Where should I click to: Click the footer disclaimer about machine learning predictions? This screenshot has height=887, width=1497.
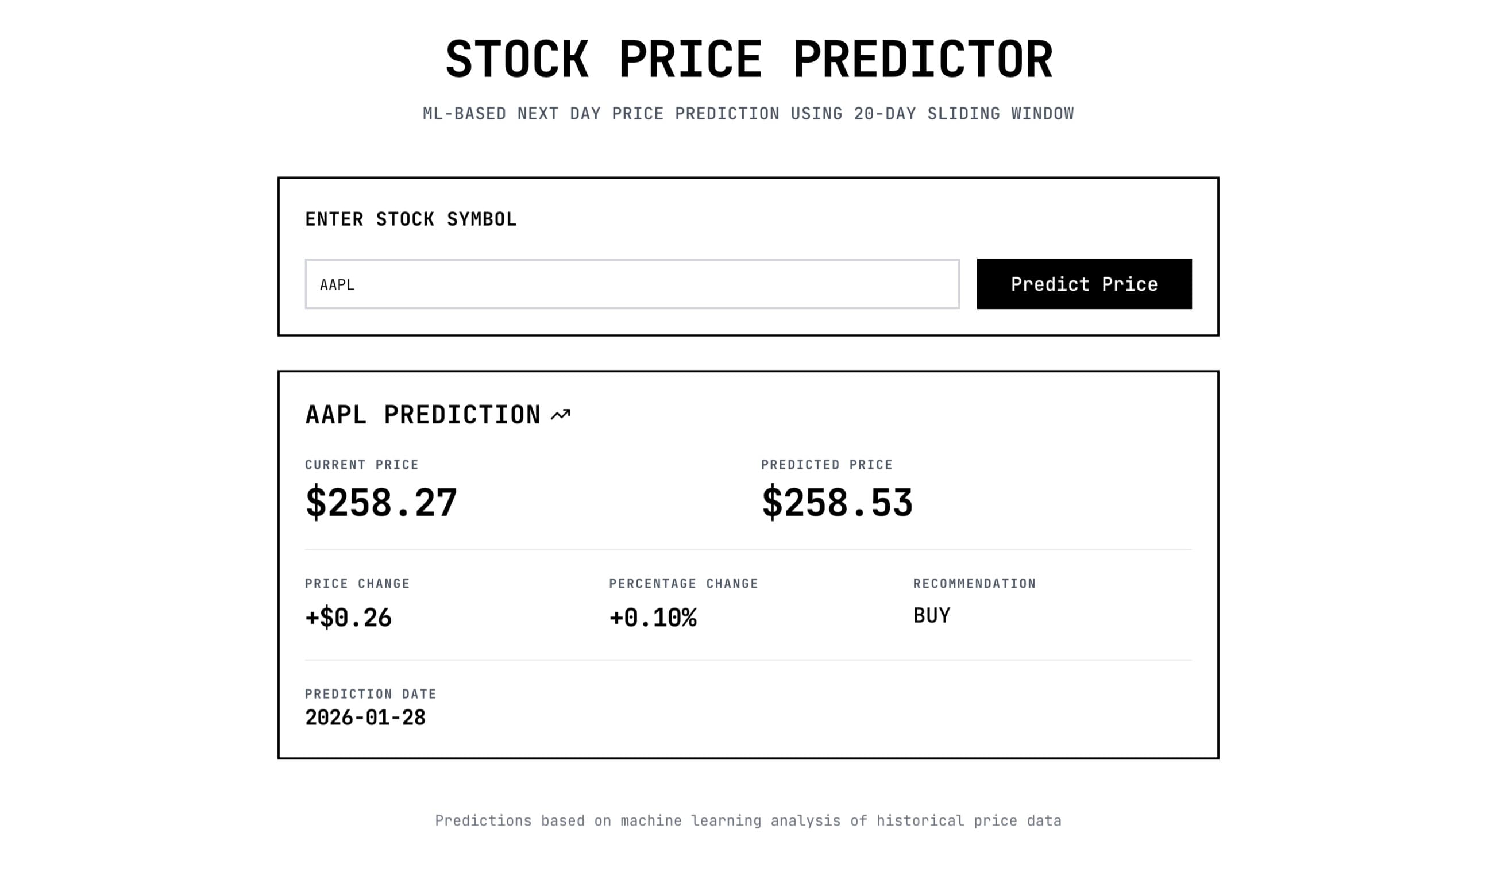748,820
